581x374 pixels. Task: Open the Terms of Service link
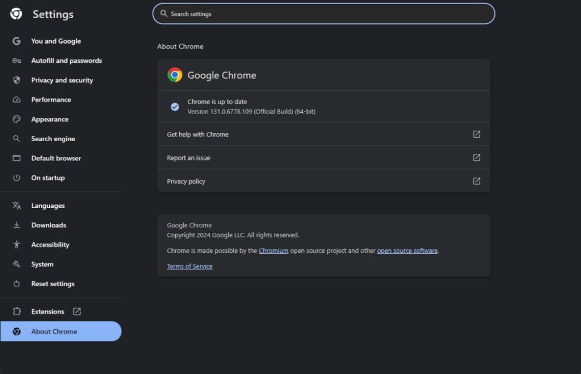coord(190,266)
